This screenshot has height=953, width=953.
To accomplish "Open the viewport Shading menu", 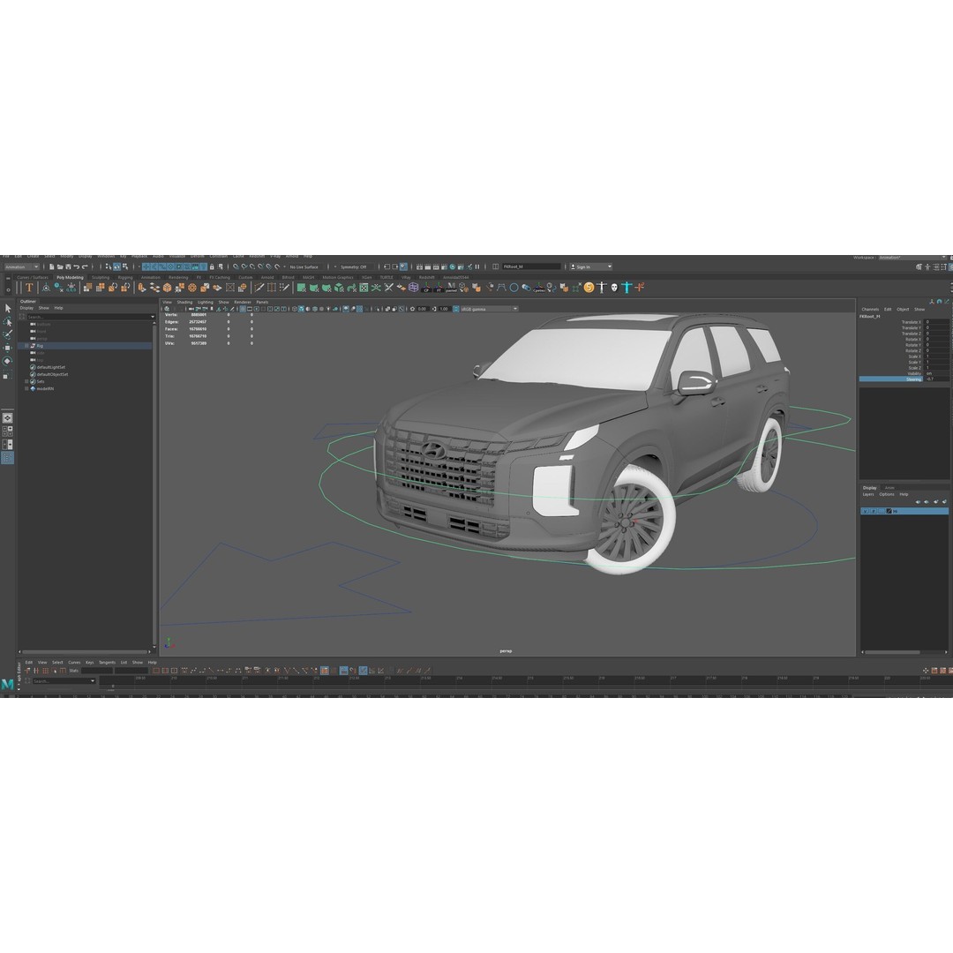I will [x=184, y=302].
